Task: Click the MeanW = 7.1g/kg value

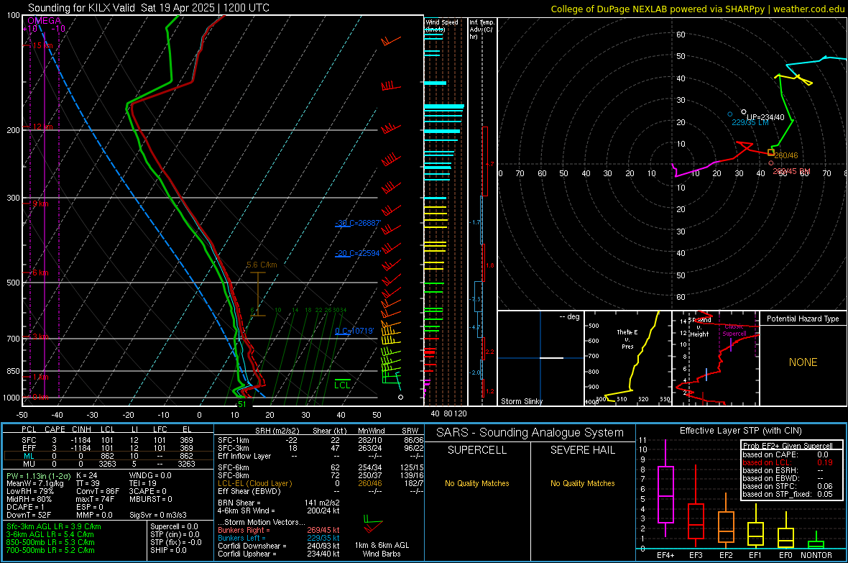Action: (35, 483)
